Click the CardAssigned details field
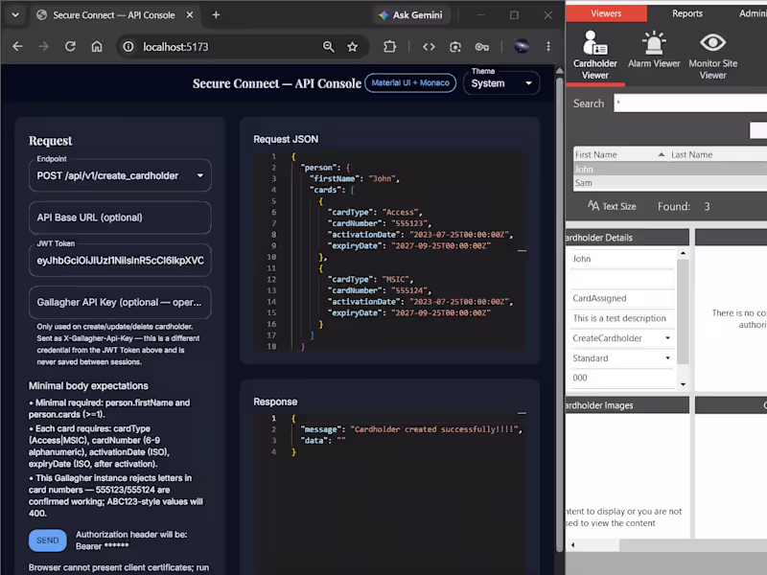The image size is (767, 575). click(621, 298)
